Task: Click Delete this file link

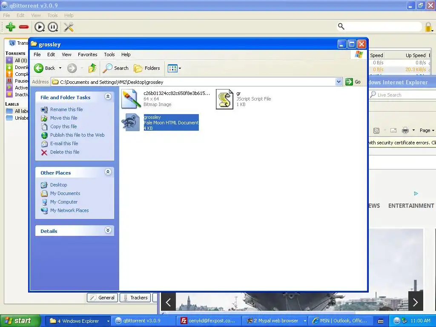Action: pos(65,152)
